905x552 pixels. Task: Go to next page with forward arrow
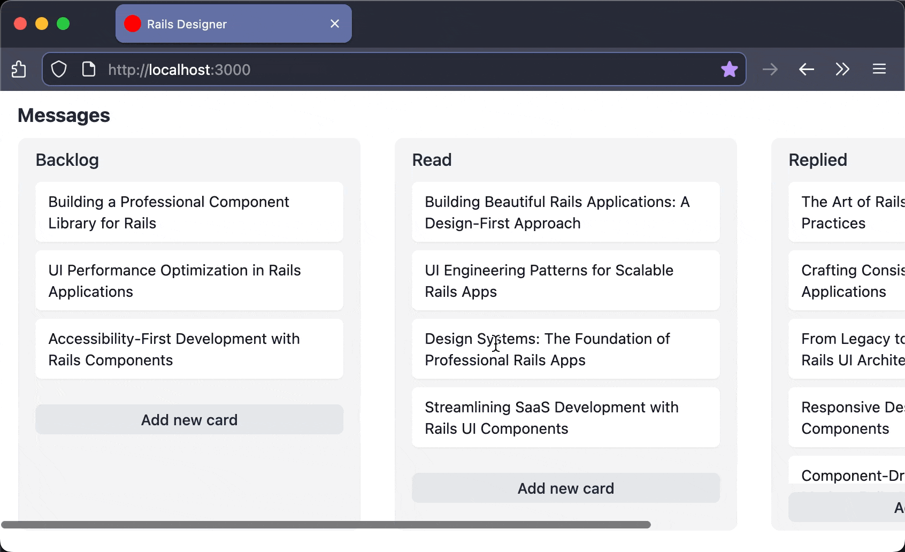[x=770, y=70]
